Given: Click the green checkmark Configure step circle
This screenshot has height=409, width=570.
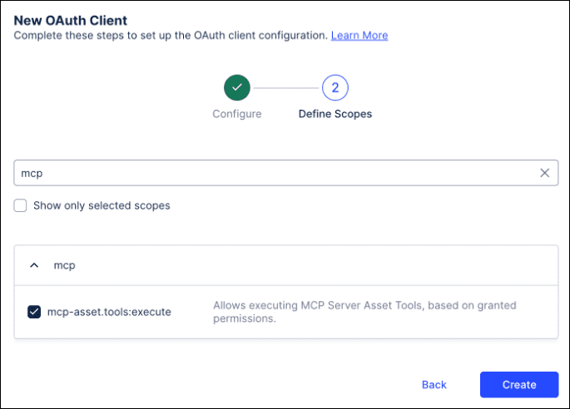Looking at the screenshot, I should [x=237, y=87].
